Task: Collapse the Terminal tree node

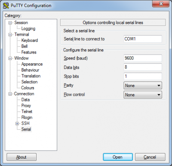Action: (10, 34)
